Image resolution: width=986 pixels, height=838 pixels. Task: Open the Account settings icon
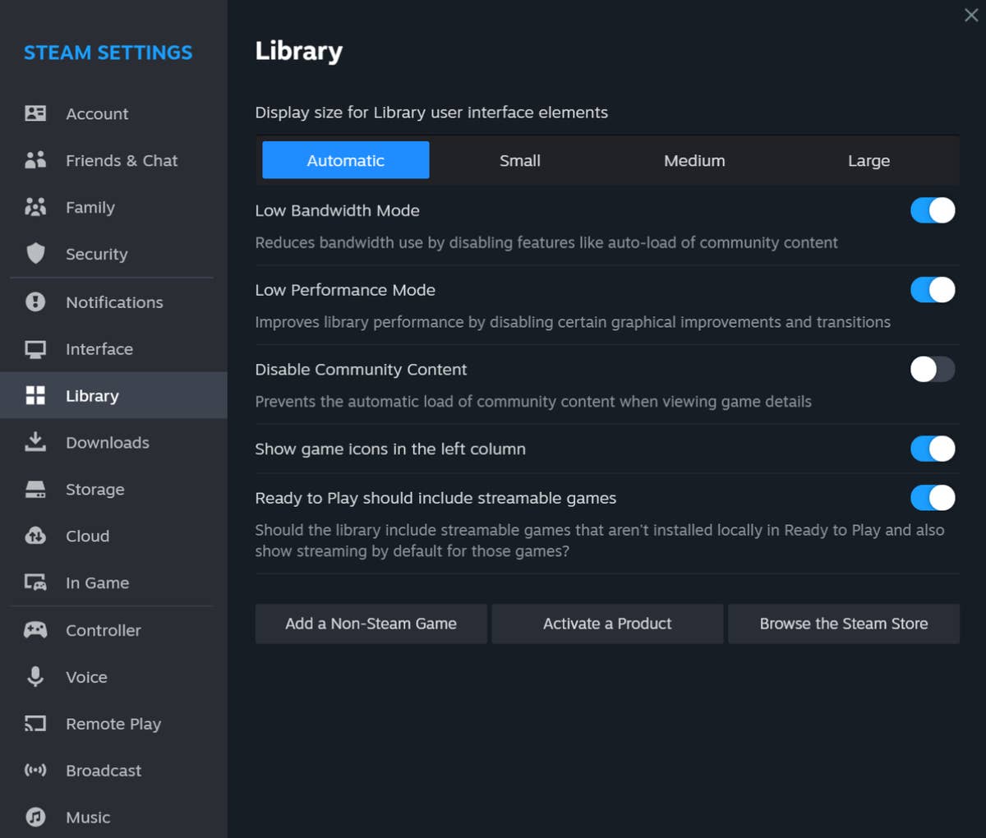pyautogui.click(x=36, y=113)
